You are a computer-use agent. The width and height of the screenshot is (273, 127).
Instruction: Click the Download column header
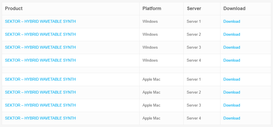click(x=234, y=9)
